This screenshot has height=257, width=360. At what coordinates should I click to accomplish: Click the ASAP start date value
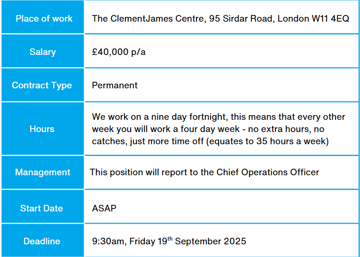104,208
